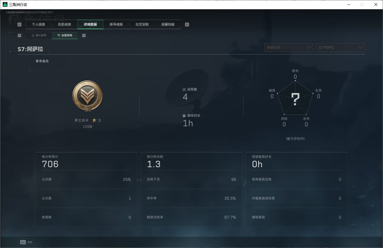Click the 射击 radar axis label
The width and height of the screenshot is (383, 248).
click(295, 71)
